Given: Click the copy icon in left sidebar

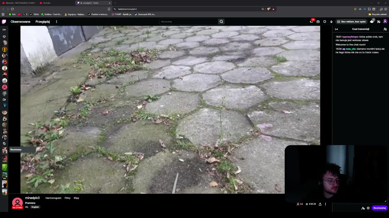Looking at the screenshot, I should point(4,144).
